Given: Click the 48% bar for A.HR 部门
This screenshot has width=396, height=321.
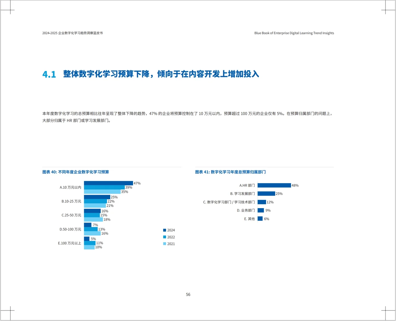Looking at the screenshot, I should click(x=275, y=185).
